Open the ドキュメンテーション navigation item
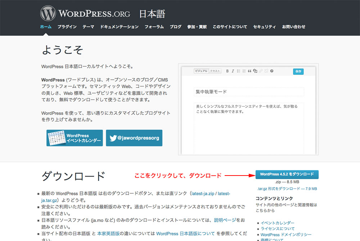360x241 pixels. click(120, 27)
